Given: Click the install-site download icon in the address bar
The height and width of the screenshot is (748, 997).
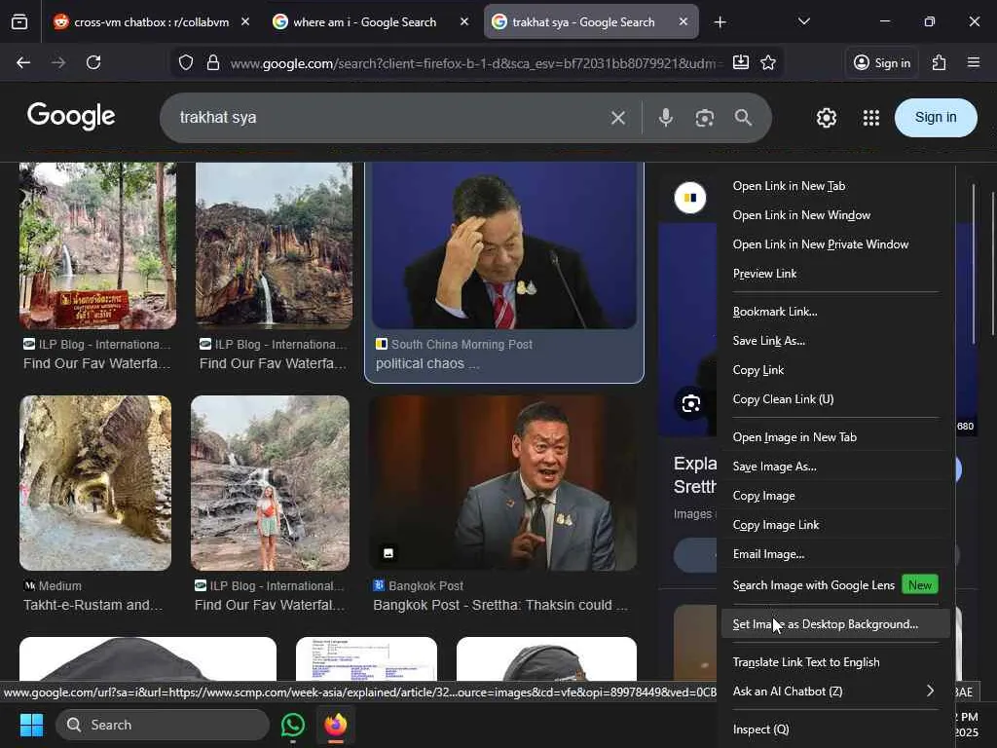Looking at the screenshot, I should [x=741, y=62].
